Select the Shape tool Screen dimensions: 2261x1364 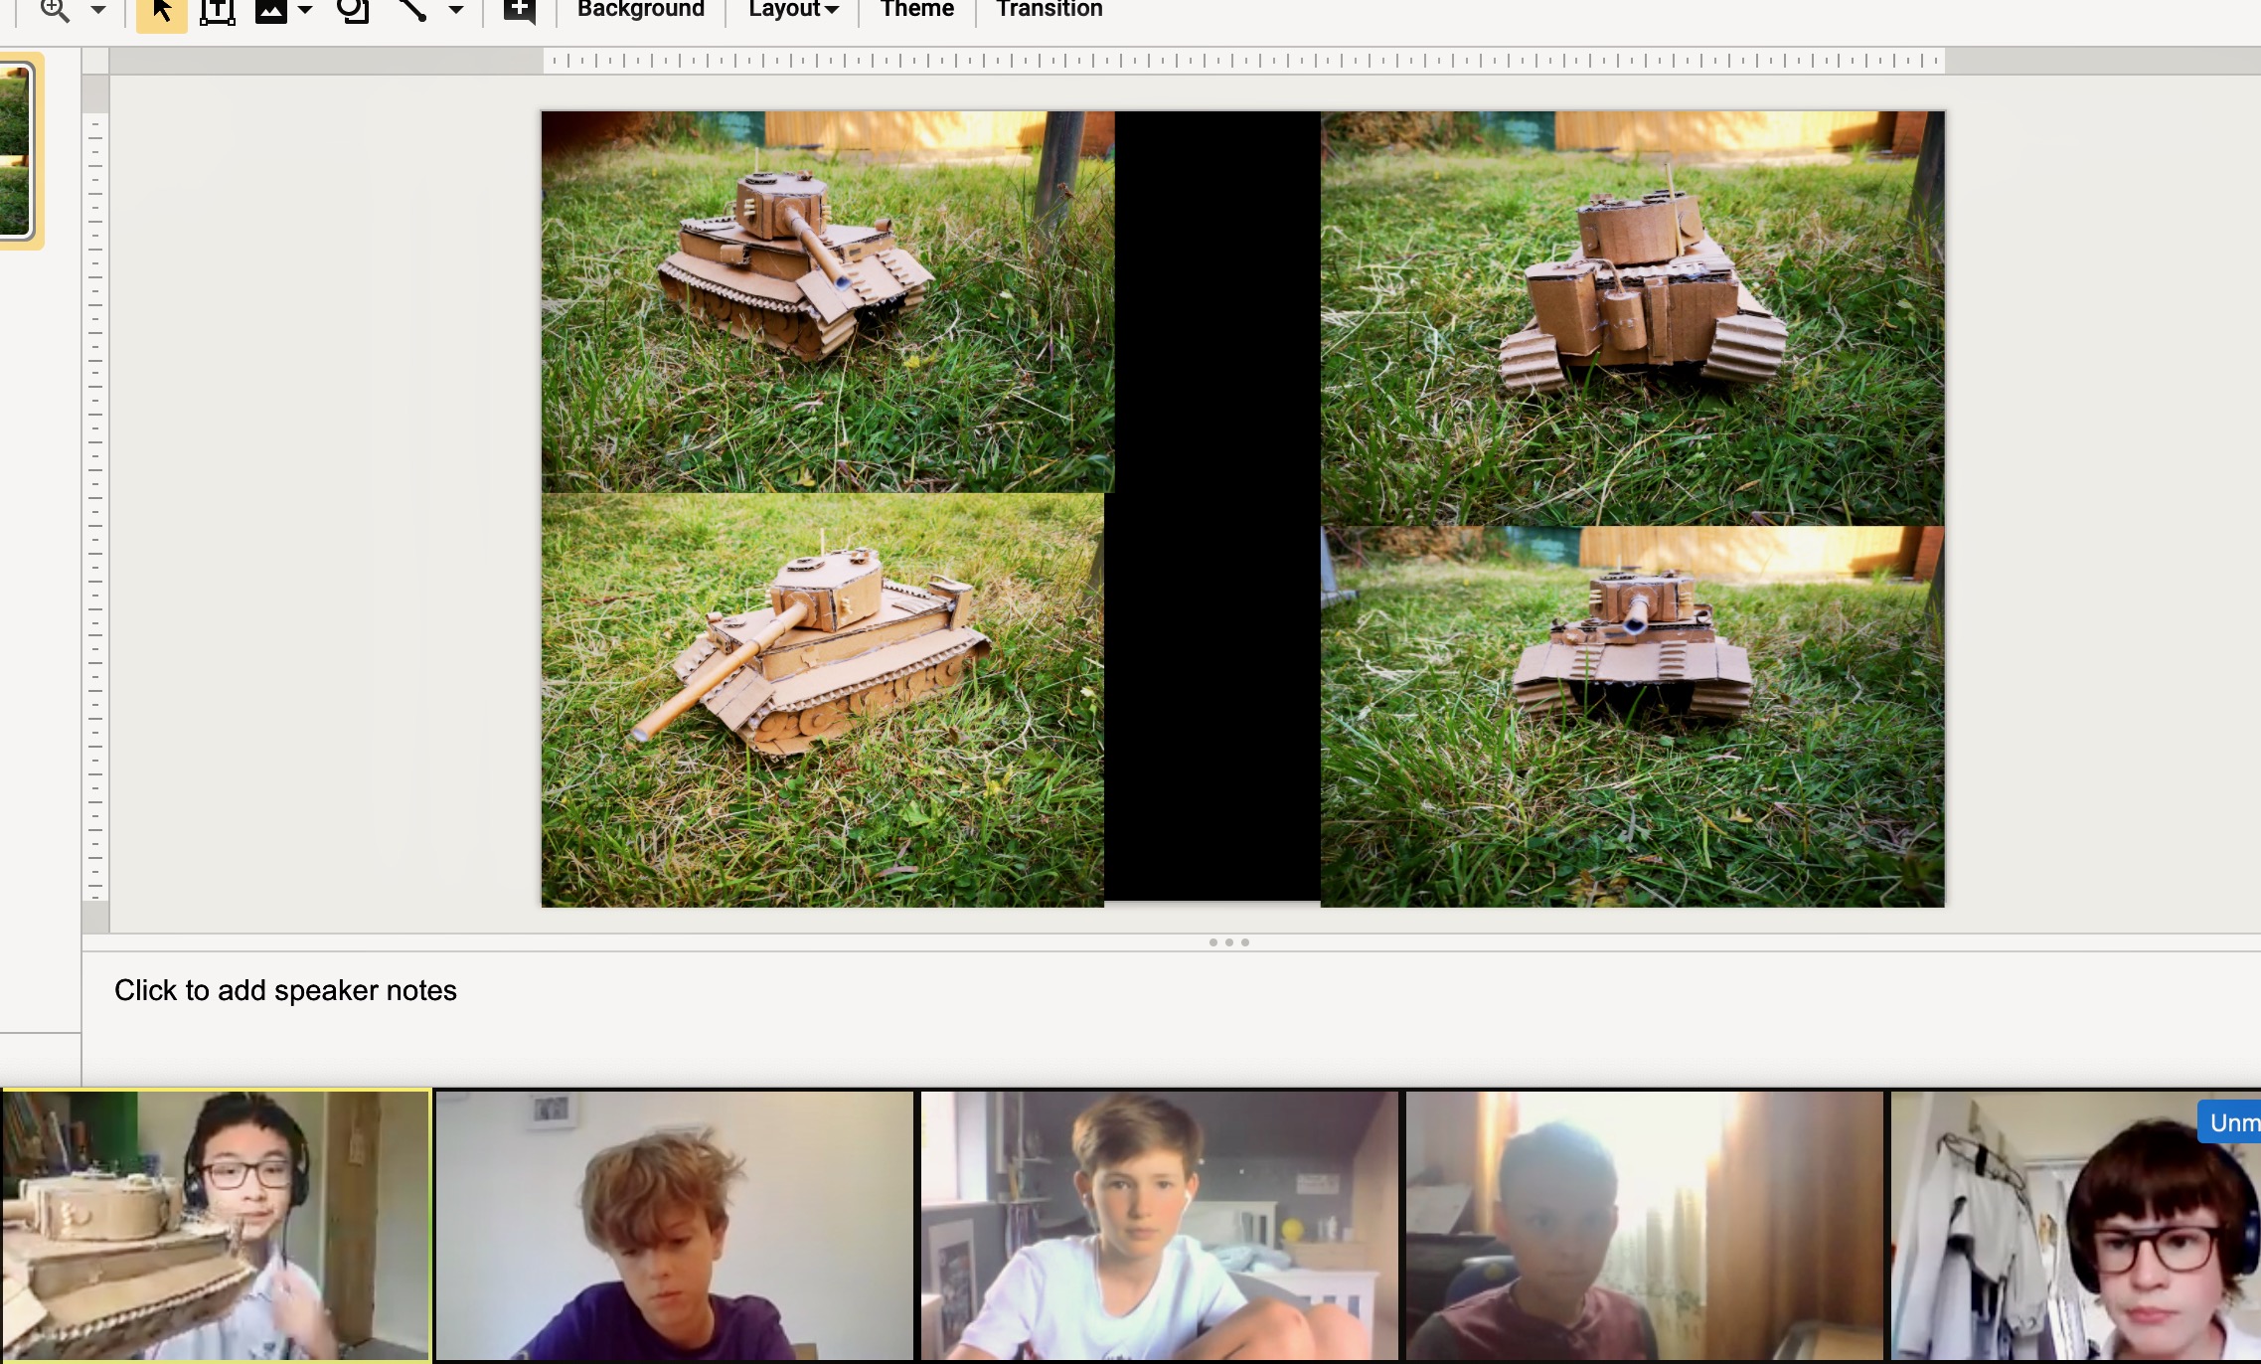pyautogui.click(x=353, y=10)
